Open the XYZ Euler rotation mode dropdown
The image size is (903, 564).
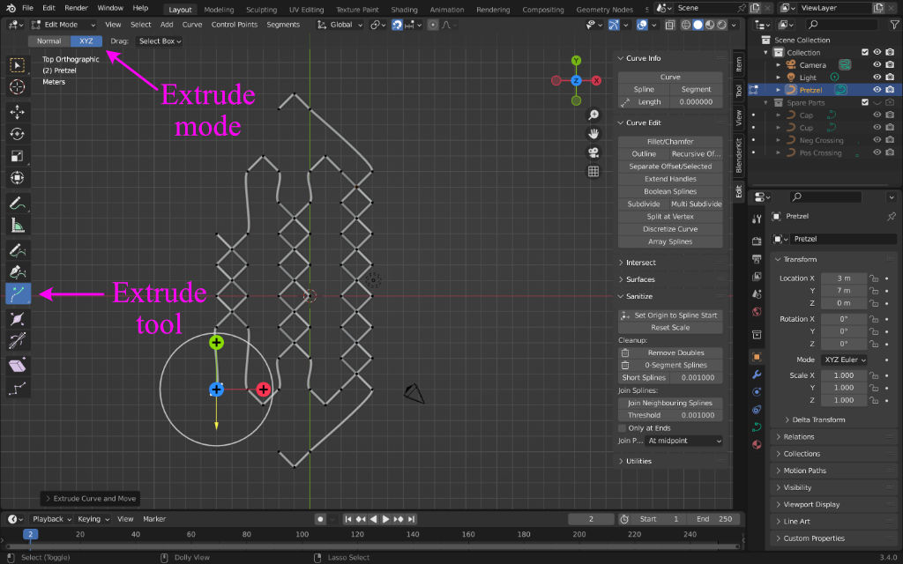(844, 360)
